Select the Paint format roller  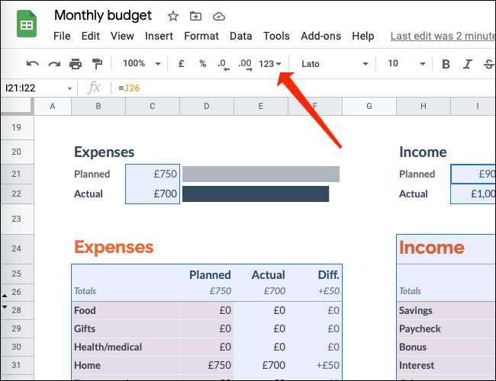click(x=97, y=64)
